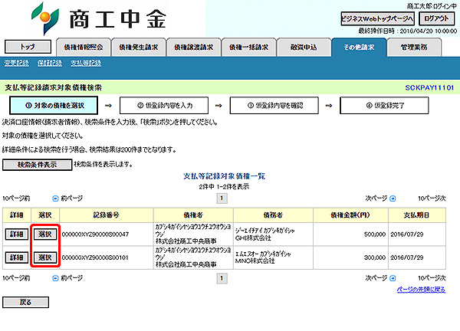Open the 支払等記録 submenu link
460x331 pixels.
(x=86, y=63)
